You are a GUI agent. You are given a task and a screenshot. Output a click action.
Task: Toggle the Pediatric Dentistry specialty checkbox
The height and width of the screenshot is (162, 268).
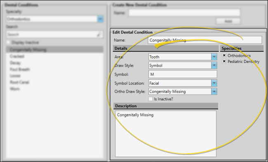pos(224,61)
